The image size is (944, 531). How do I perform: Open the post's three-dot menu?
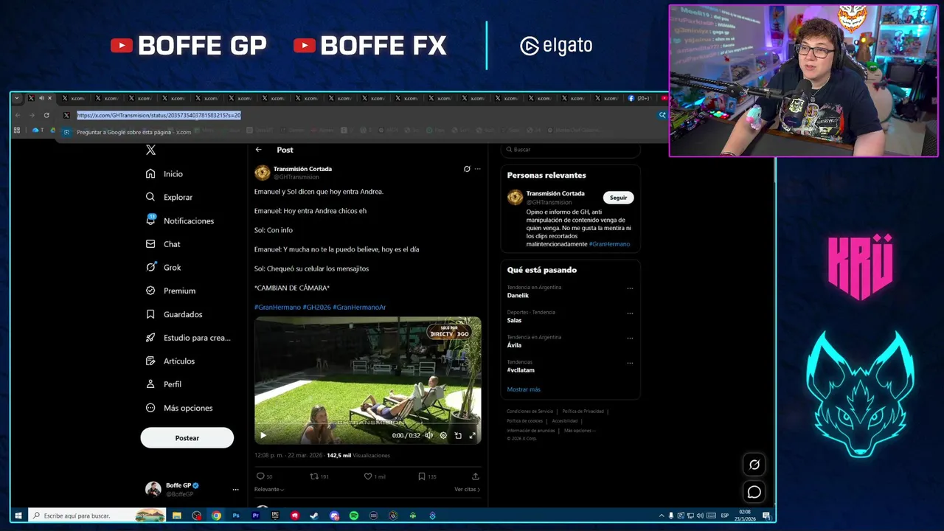[x=477, y=169]
